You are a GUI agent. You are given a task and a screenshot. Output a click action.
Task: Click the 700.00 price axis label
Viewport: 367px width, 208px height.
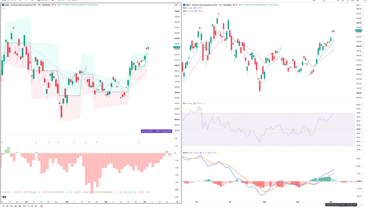[x=176, y=11]
